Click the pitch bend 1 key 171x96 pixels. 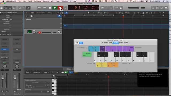tap(91, 49)
